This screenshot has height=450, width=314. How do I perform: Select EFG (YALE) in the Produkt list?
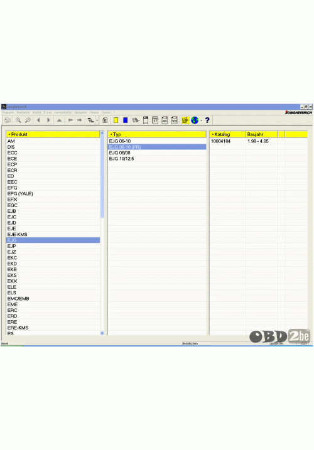click(x=53, y=194)
